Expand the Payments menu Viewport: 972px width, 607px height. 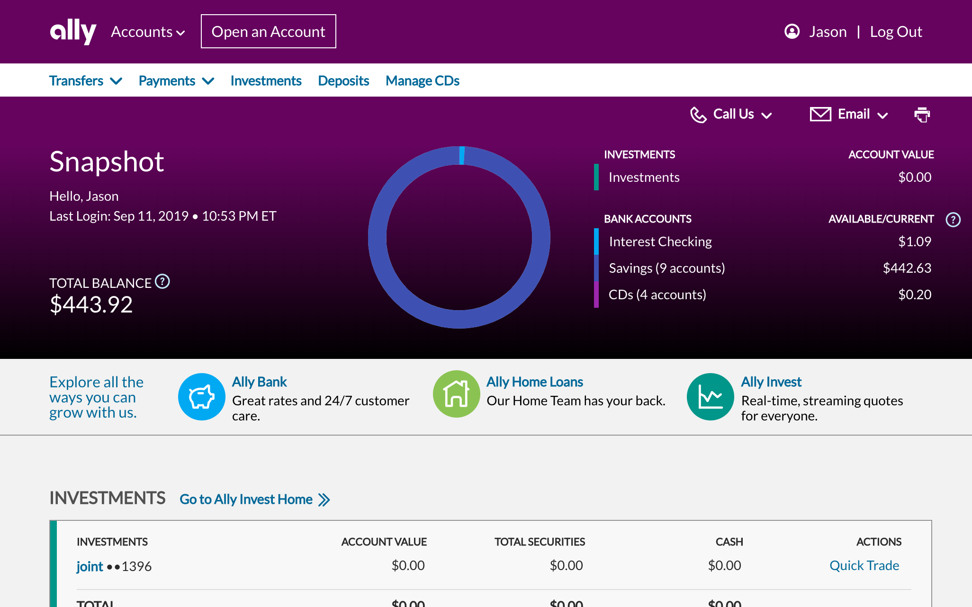[x=176, y=81]
